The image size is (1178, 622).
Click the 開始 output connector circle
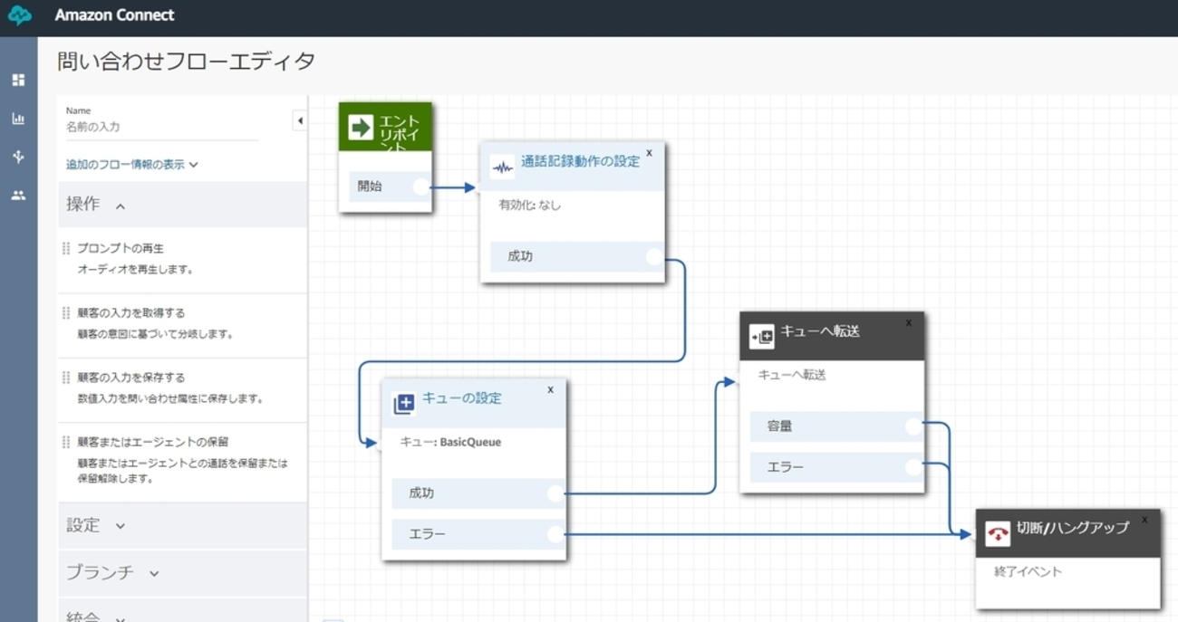[x=421, y=187]
